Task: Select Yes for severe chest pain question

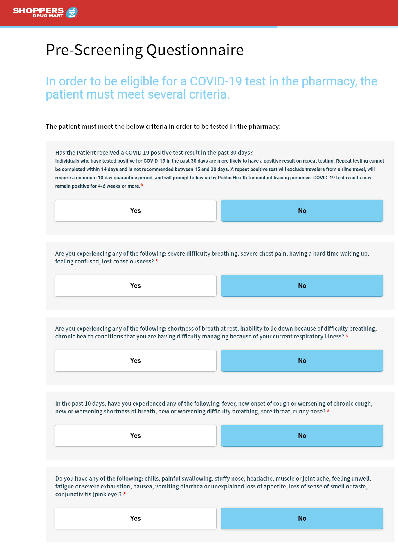Action: (135, 285)
